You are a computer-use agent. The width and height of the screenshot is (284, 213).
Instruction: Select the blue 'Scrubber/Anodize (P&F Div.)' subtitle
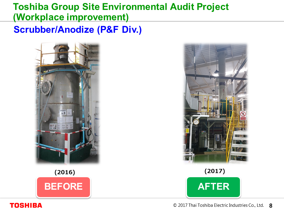click(78, 30)
